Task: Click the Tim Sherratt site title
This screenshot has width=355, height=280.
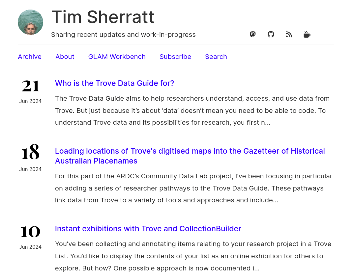Action: point(103,17)
